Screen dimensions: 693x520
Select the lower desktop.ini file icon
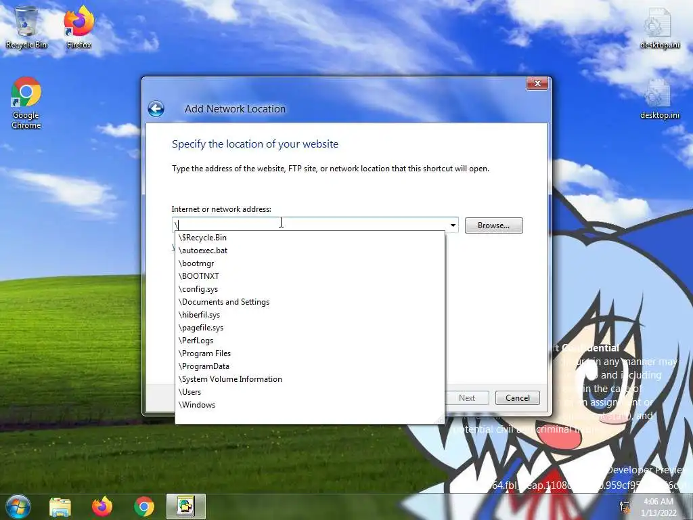coord(660,98)
